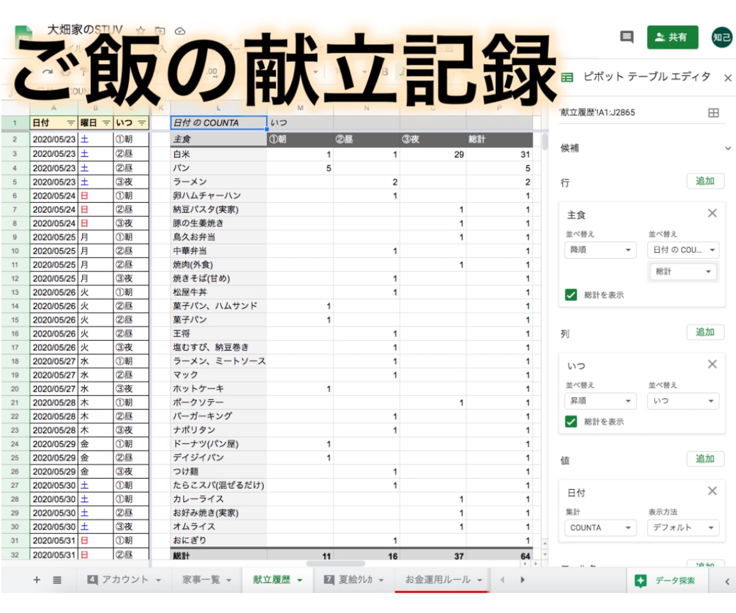Screen dimensions: 736x613
Task: Star the document with star icon
Action: tap(140, 31)
